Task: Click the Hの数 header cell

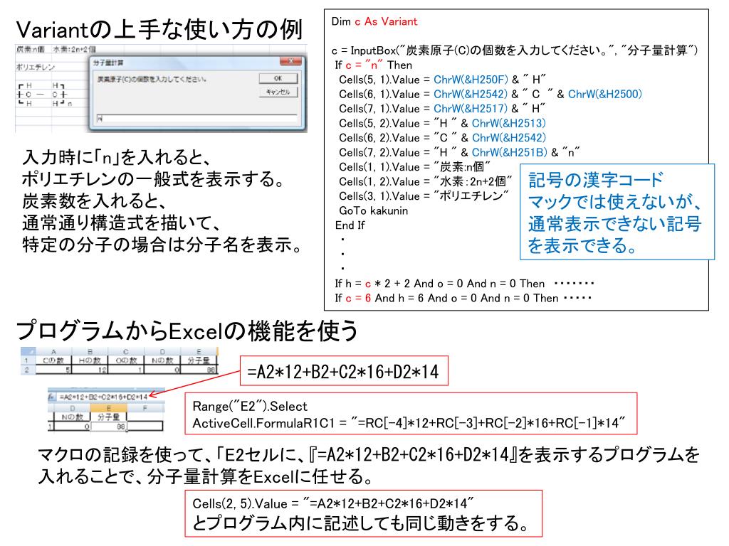Action: pyautogui.click(x=90, y=360)
